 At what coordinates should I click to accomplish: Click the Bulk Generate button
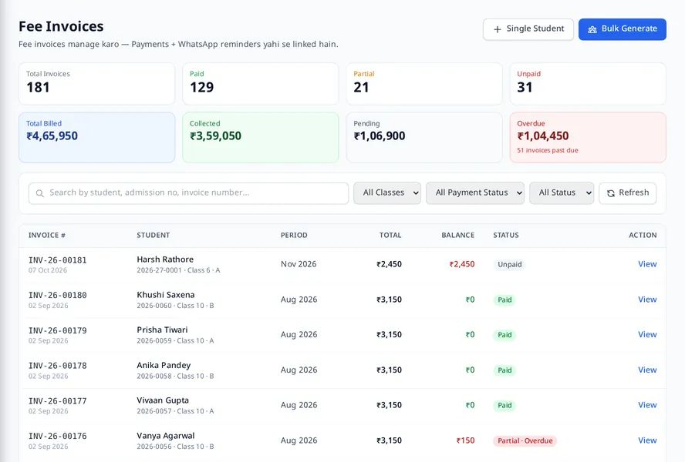click(x=623, y=29)
